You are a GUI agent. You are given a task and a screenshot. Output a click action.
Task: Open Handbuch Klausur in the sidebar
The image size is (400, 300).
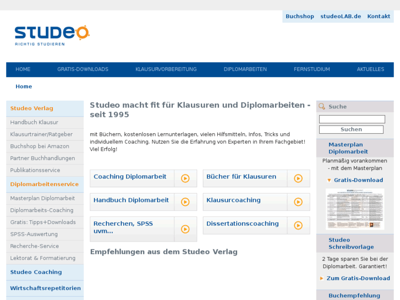pos(45,122)
